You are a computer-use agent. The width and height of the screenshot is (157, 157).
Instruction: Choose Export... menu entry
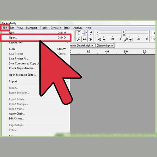click(x=36, y=88)
